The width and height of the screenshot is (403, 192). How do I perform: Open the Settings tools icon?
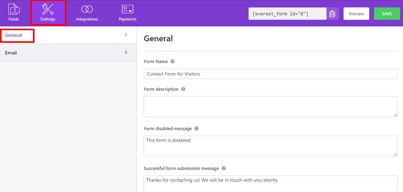[x=48, y=9]
